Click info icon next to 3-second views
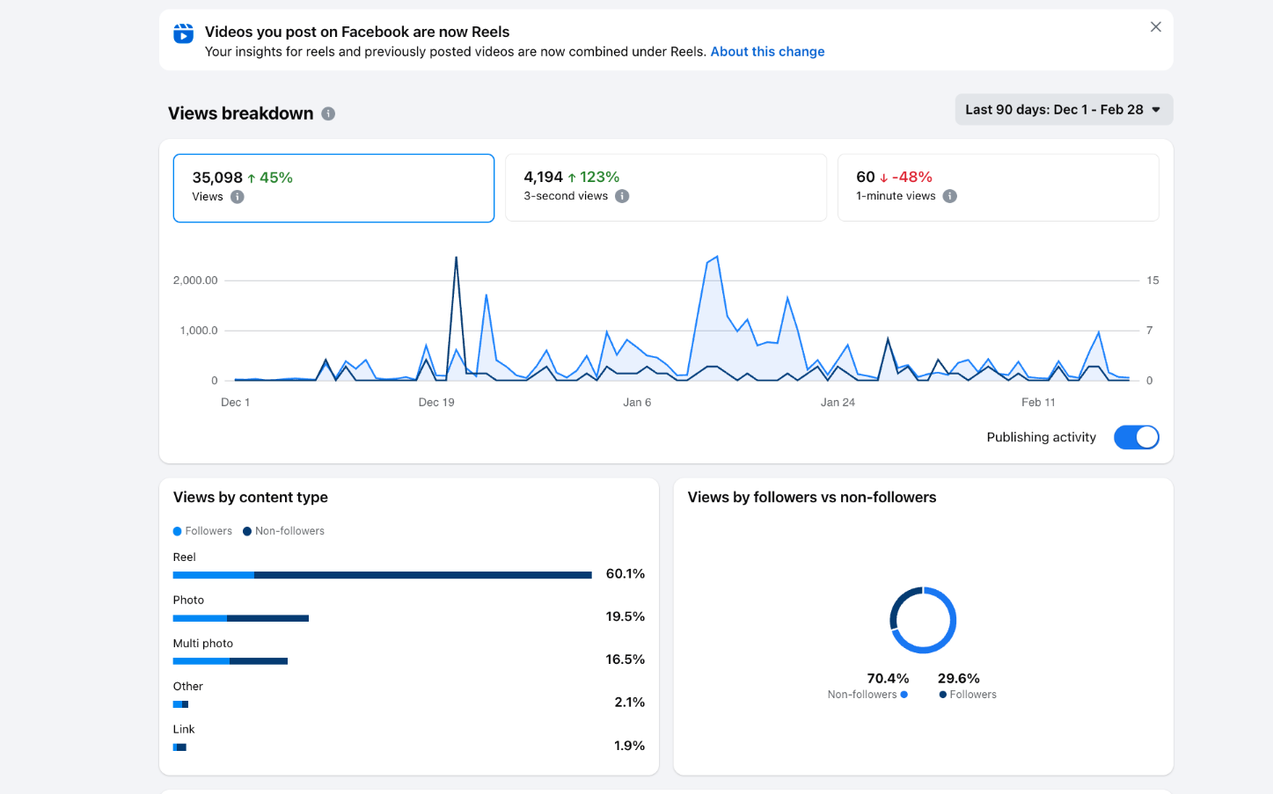The width and height of the screenshot is (1273, 794). [x=622, y=196]
